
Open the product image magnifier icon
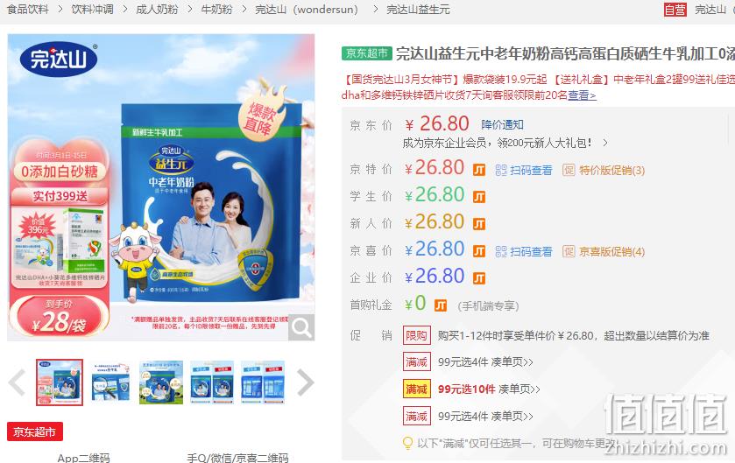tap(301, 327)
